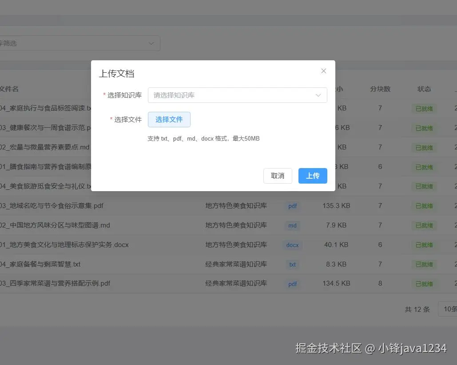Click 地方特色美食知识库 in the 7.9 KB row
457x365 pixels.
[x=236, y=225]
